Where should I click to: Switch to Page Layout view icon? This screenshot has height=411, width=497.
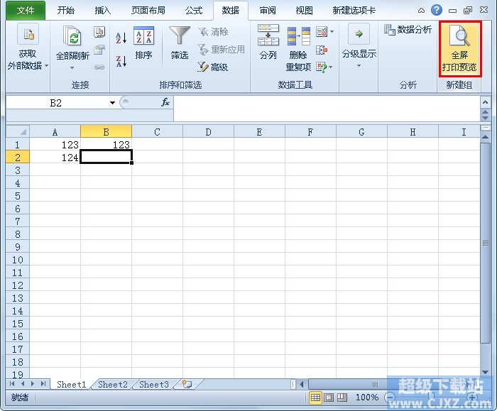329,398
